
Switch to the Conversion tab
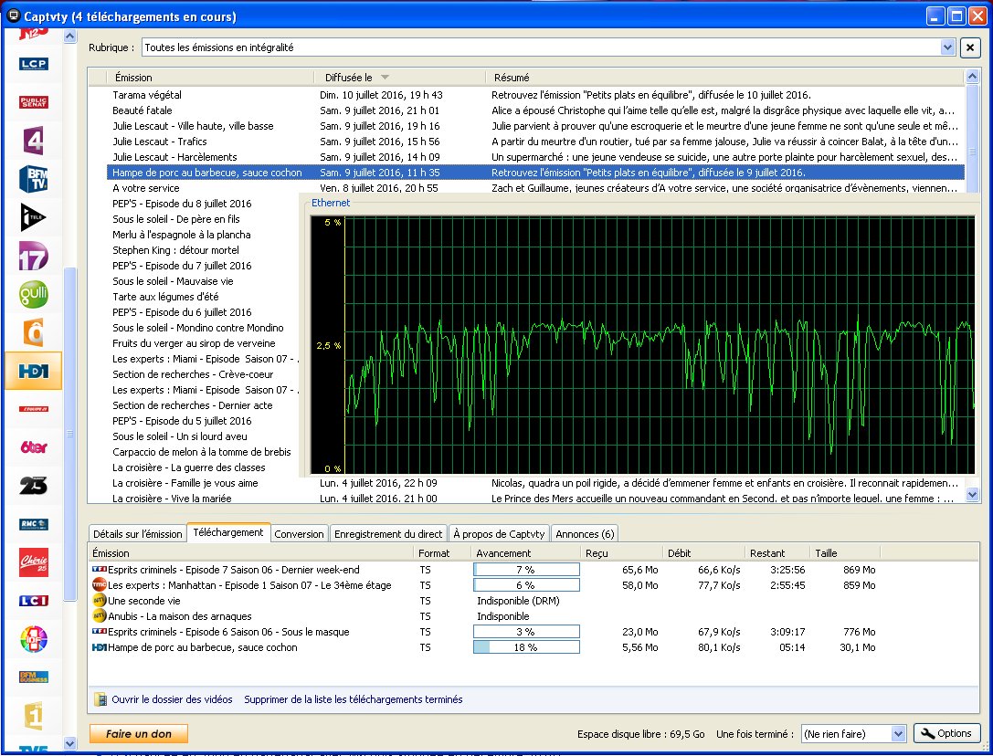coord(299,534)
